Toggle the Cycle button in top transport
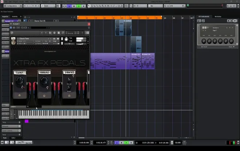 point(69,6)
